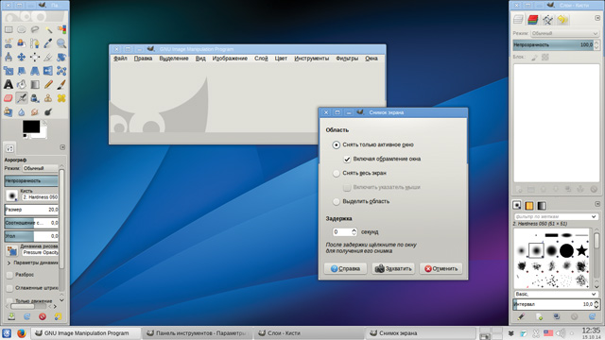Select the Eraser tool
This screenshot has height=340, width=605.
pyautogui.click(x=9, y=98)
